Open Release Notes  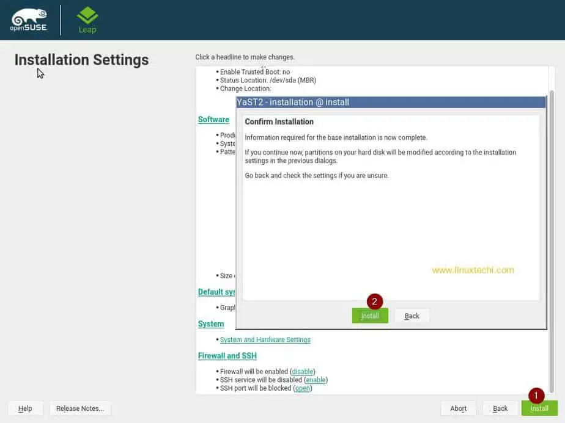pos(80,408)
